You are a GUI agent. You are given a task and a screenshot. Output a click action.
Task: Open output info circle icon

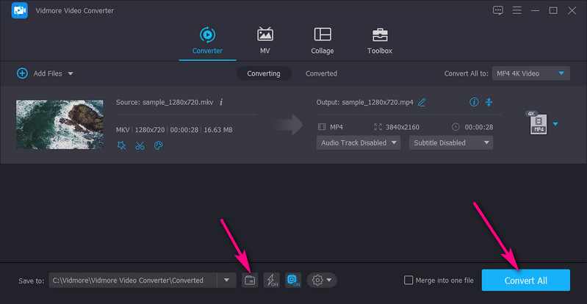point(474,102)
